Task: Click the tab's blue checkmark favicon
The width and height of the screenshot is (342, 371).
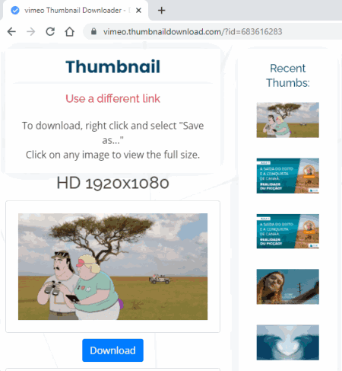Action: point(15,11)
